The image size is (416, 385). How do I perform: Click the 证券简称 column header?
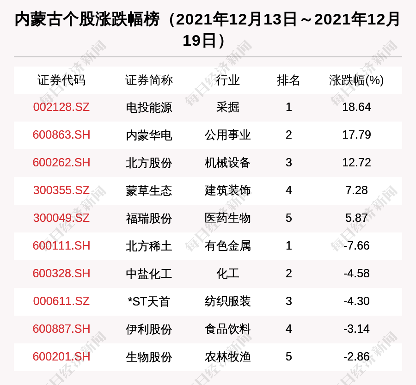tap(149, 80)
